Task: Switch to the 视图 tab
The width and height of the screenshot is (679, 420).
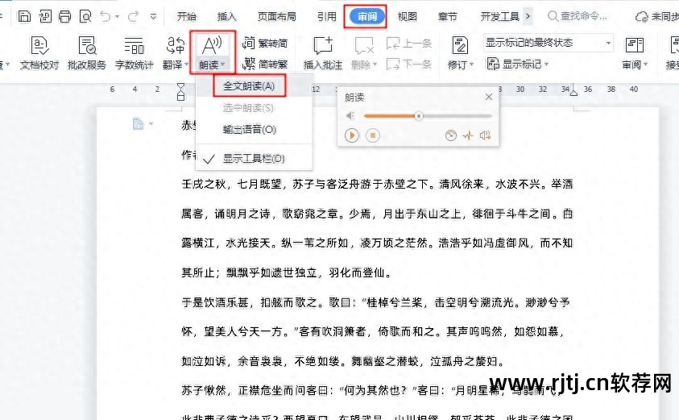Action: (407, 16)
